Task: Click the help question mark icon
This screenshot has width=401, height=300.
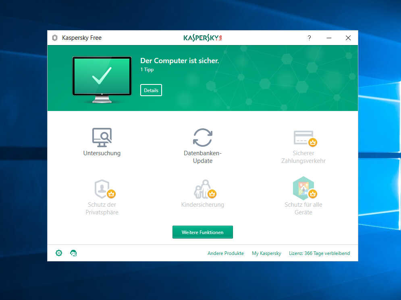Action: pos(309,38)
